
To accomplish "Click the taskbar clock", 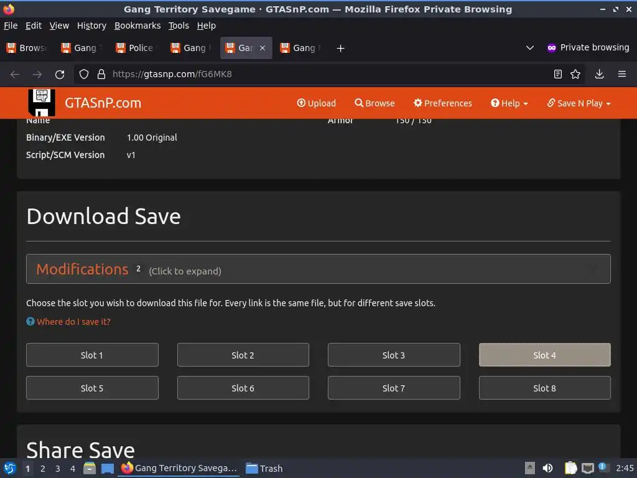I will (x=625, y=468).
